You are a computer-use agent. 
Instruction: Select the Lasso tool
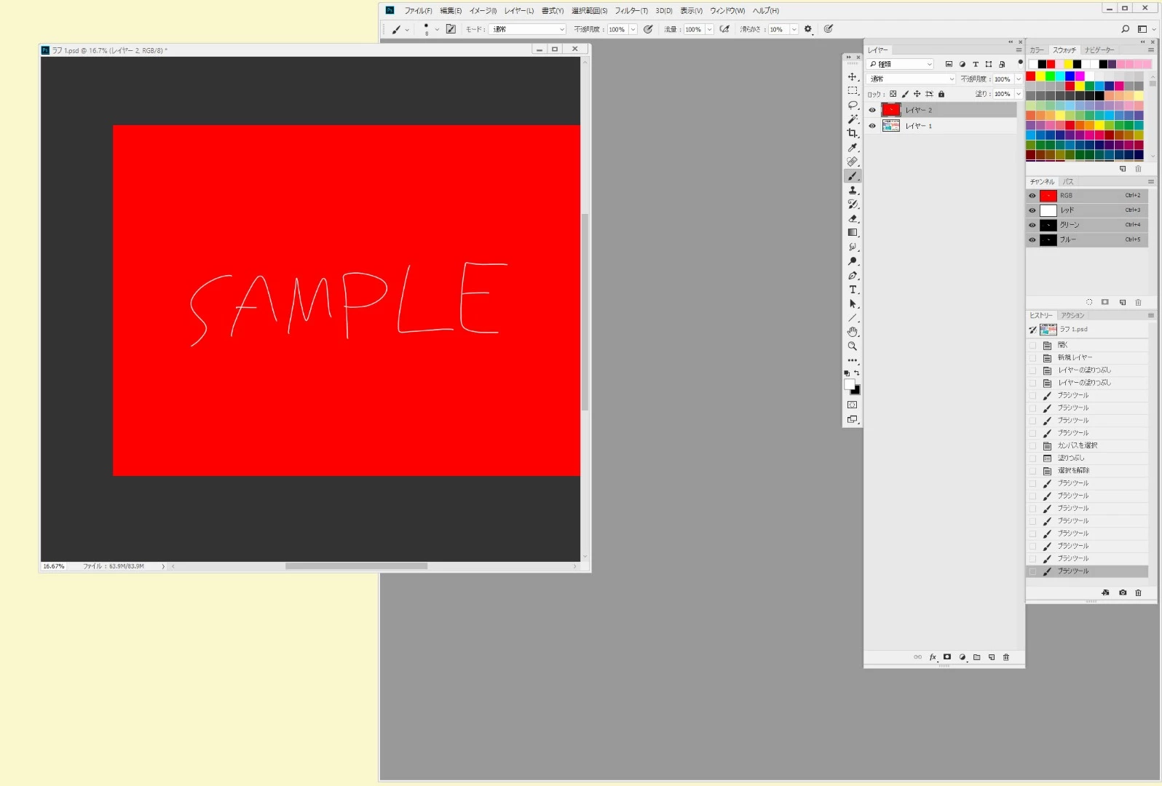coord(852,106)
